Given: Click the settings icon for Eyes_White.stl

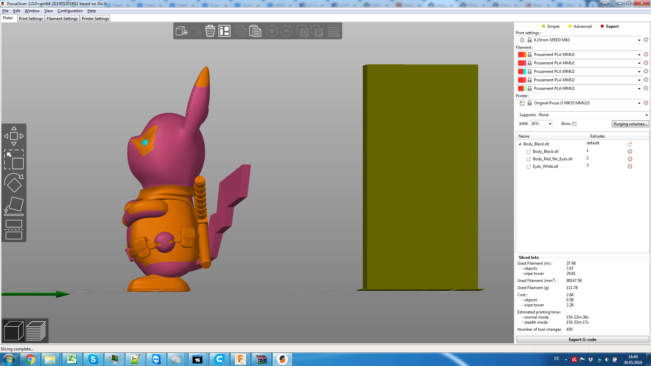Looking at the screenshot, I should click(630, 166).
